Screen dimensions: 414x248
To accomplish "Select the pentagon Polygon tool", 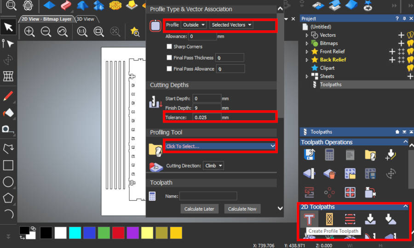I will 8,198.
